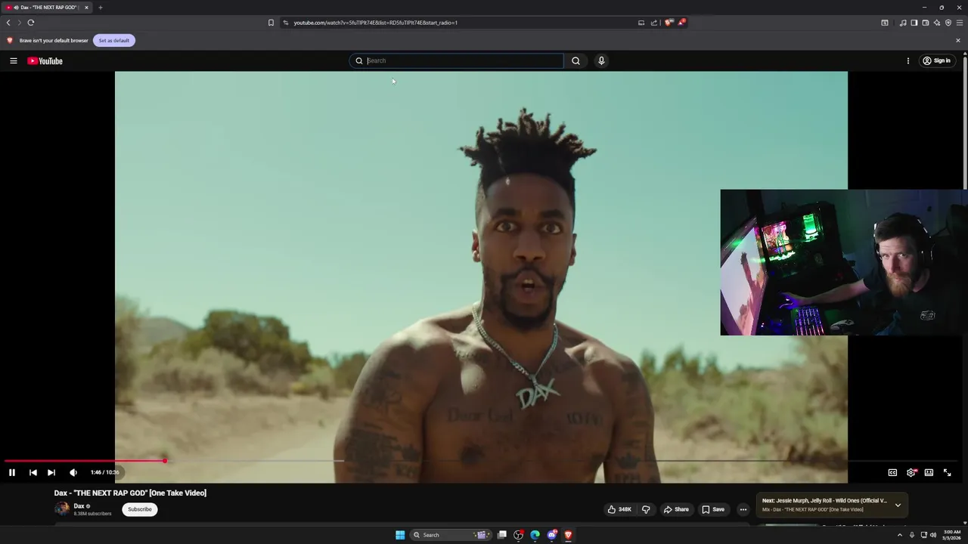Screen dimensions: 968x544
Task: Bookmark this page in Brave
Action: tap(271, 23)
